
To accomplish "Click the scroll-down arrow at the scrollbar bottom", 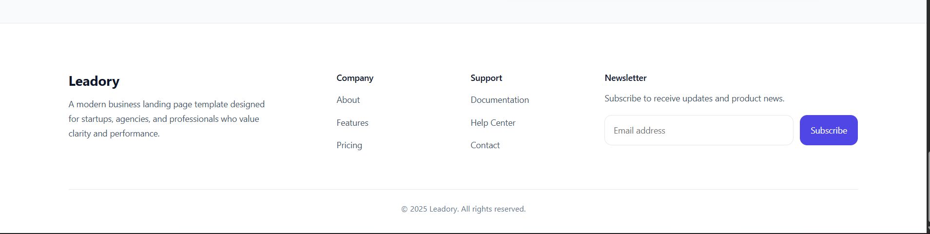I will 928,230.
